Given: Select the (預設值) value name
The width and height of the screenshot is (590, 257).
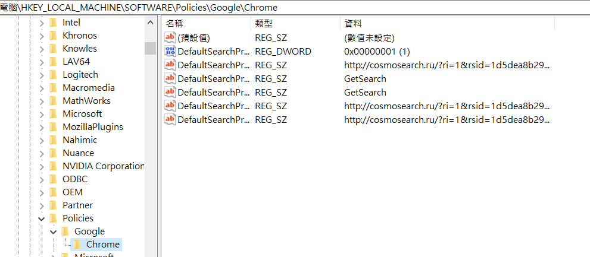Looking at the screenshot, I should coord(193,38).
